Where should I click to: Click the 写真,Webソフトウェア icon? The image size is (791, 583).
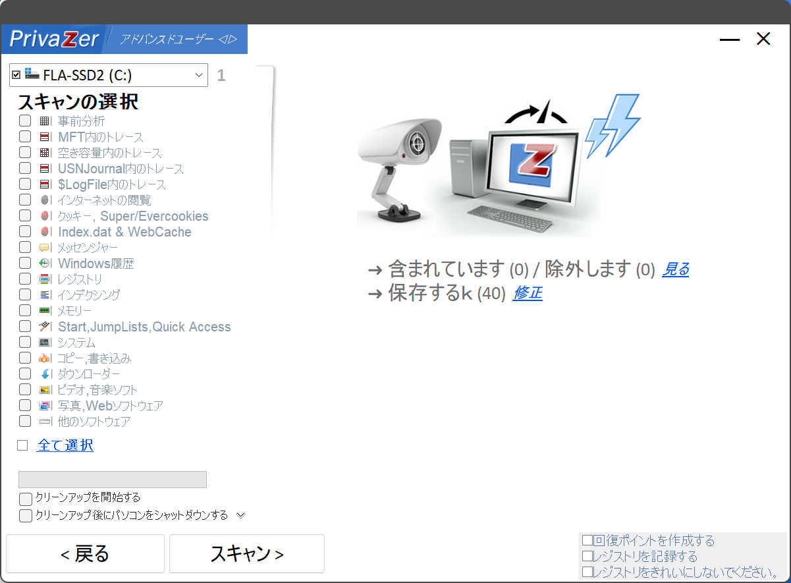(x=45, y=406)
